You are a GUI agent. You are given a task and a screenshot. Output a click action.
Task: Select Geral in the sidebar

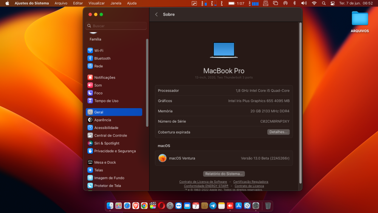[x=114, y=112]
